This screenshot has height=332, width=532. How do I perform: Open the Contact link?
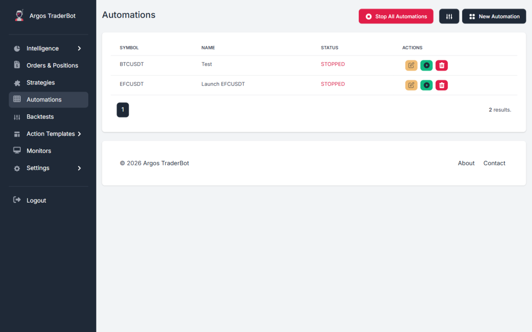494,163
